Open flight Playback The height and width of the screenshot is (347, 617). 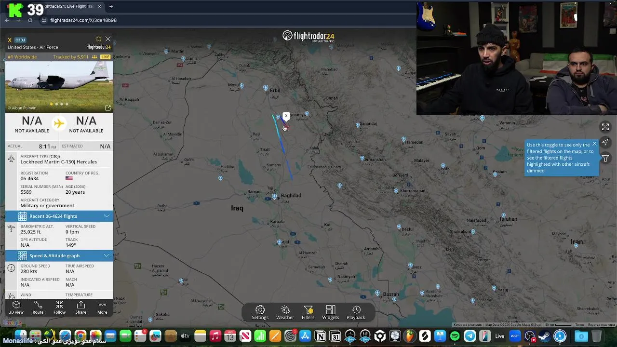pyautogui.click(x=356, y=312)
